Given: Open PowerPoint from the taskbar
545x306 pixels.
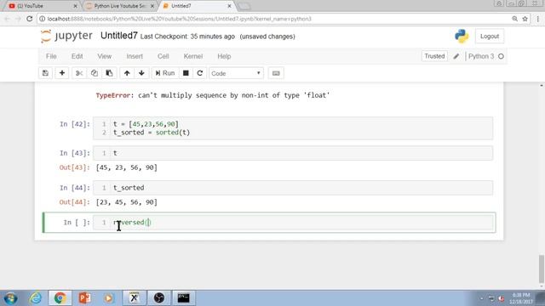Looking at the screenshot, I should click(84, 298).
